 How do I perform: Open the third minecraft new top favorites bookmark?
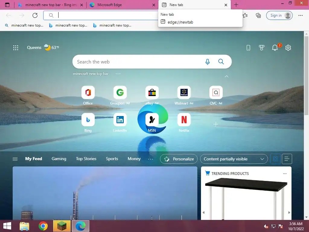point(112,25)
